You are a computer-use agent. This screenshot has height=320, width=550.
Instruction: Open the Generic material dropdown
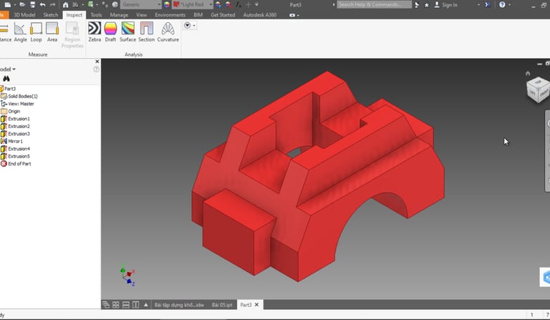140,4
